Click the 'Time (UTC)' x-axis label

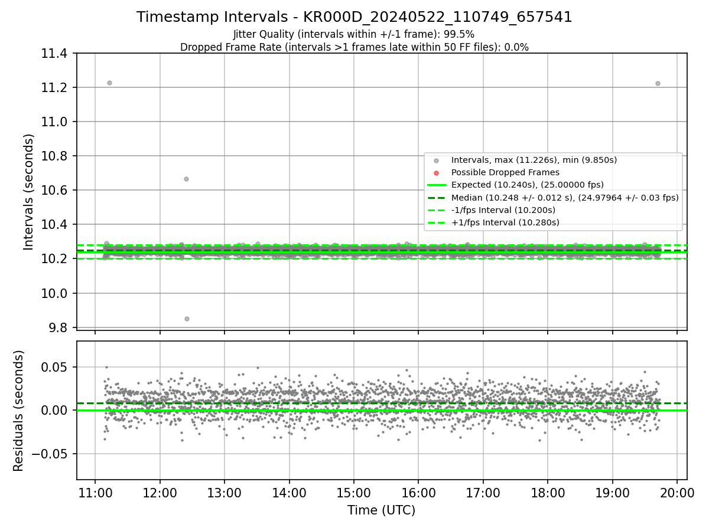tap(381, 510)
